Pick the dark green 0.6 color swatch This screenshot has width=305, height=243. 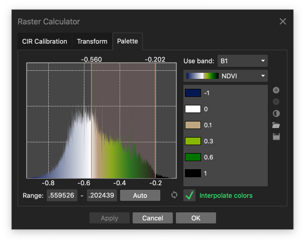coord(193,157)
